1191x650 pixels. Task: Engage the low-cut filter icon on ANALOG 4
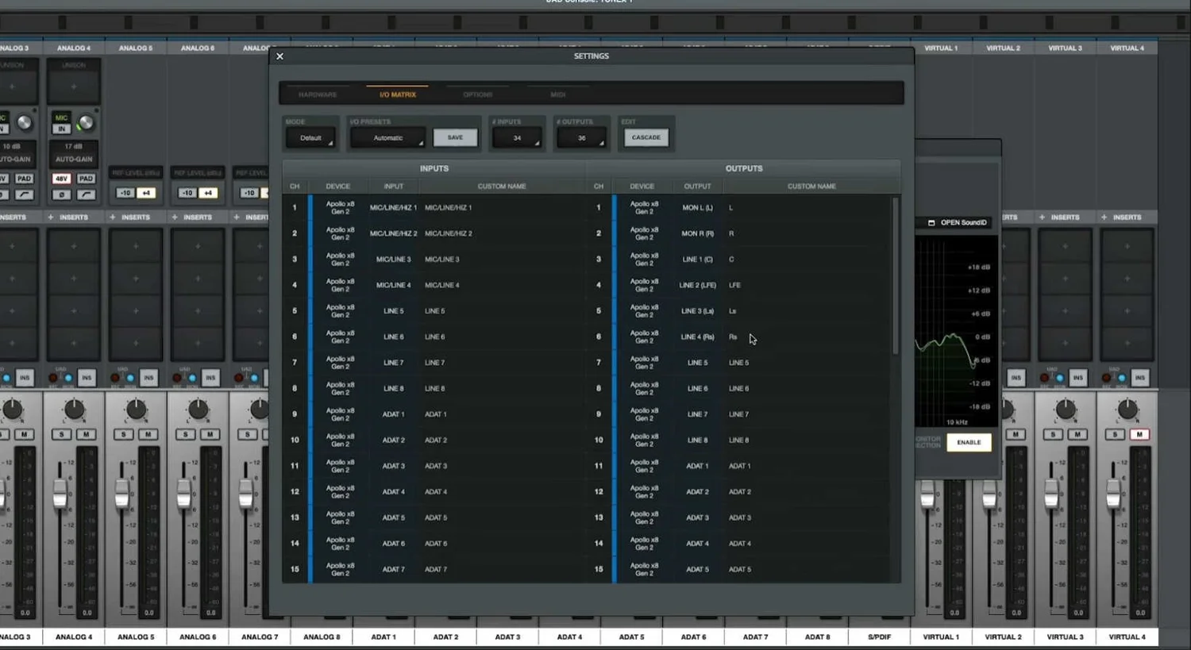point(87,194)
